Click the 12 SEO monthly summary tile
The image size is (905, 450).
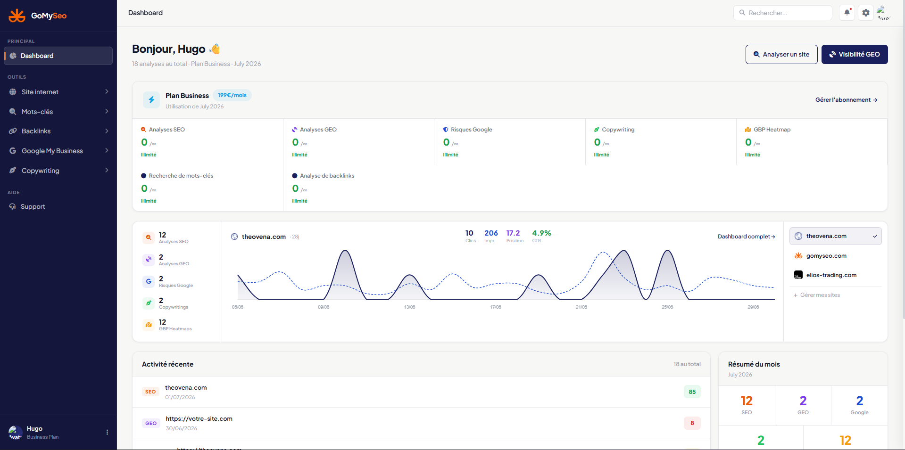(747, 405)
